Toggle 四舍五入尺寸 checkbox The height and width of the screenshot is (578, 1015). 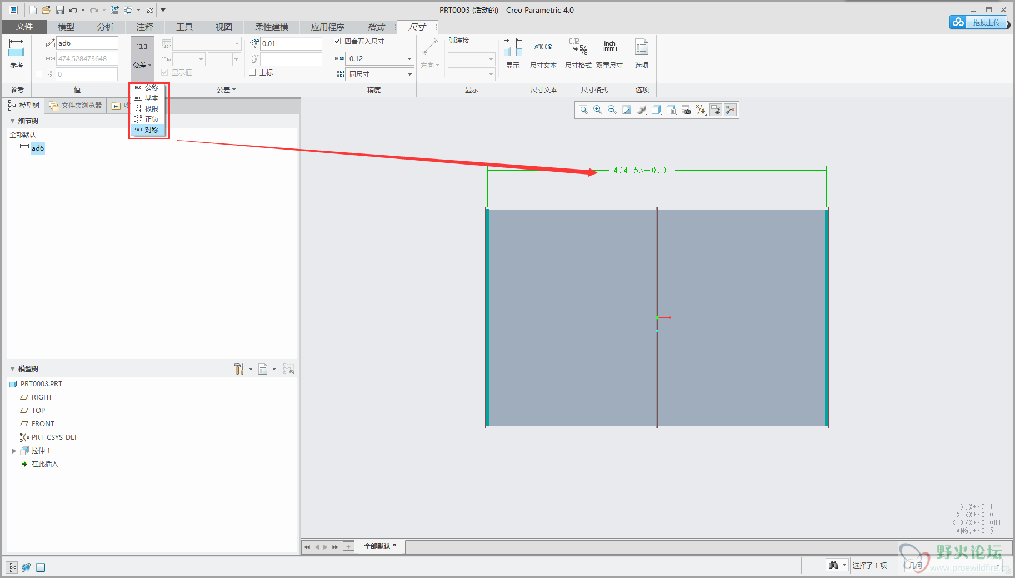pyautogui.click(x=337, y=41)
